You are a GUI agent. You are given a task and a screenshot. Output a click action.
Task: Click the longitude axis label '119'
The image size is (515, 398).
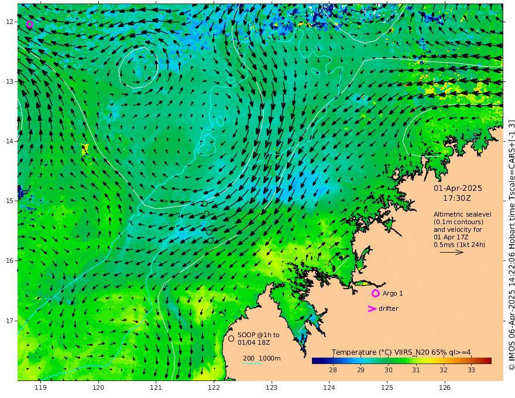(41, 387)
